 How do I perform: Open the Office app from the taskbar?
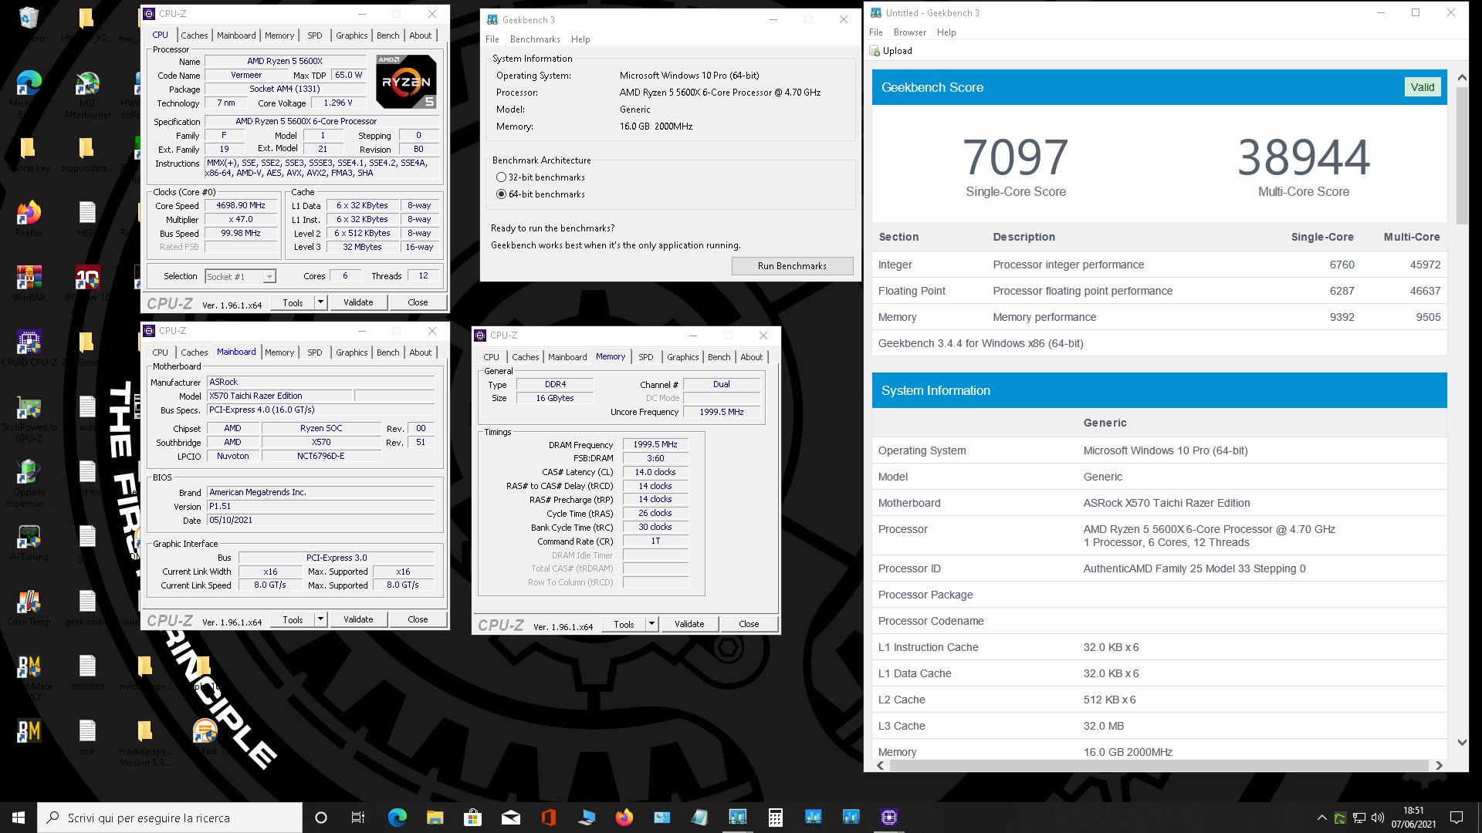[x=548, y=818]
